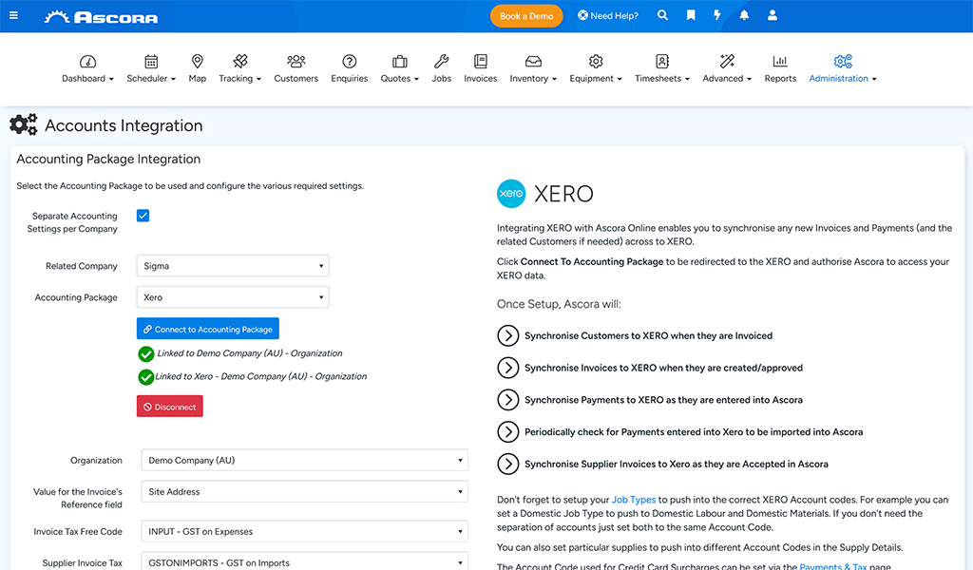Click the lightning bolt quick actions icon
Image resolution: width=973 pixels, height=570 pixels.
point(717,15)
